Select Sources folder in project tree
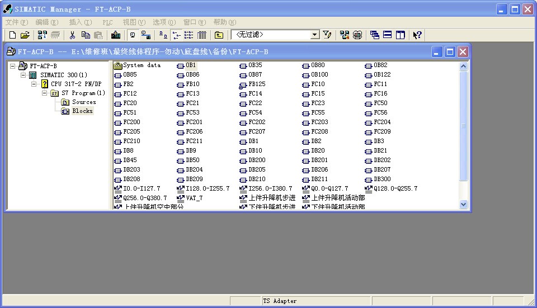This screenshot has height=308, width=537. [x=84, y=102]
